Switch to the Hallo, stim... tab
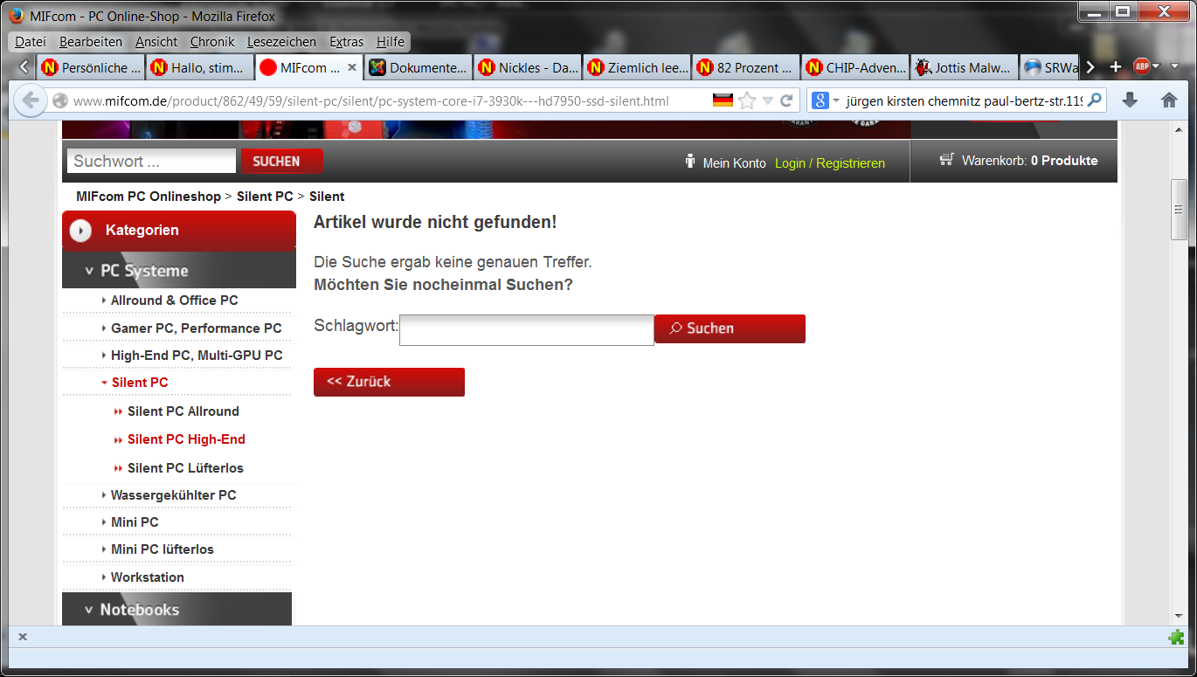The height and width of the screenshot is (677, 1197). [200, 67]
